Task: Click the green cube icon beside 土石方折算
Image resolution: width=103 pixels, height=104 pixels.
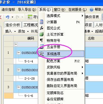Action: [x=42, y=34]
